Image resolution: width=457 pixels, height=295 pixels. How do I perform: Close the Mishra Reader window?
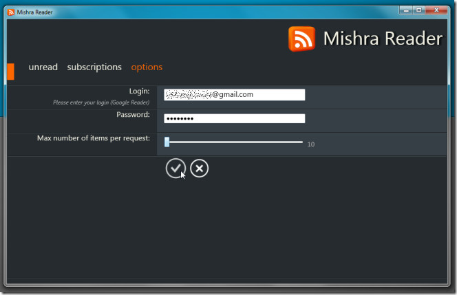click(x=436, y=10)
